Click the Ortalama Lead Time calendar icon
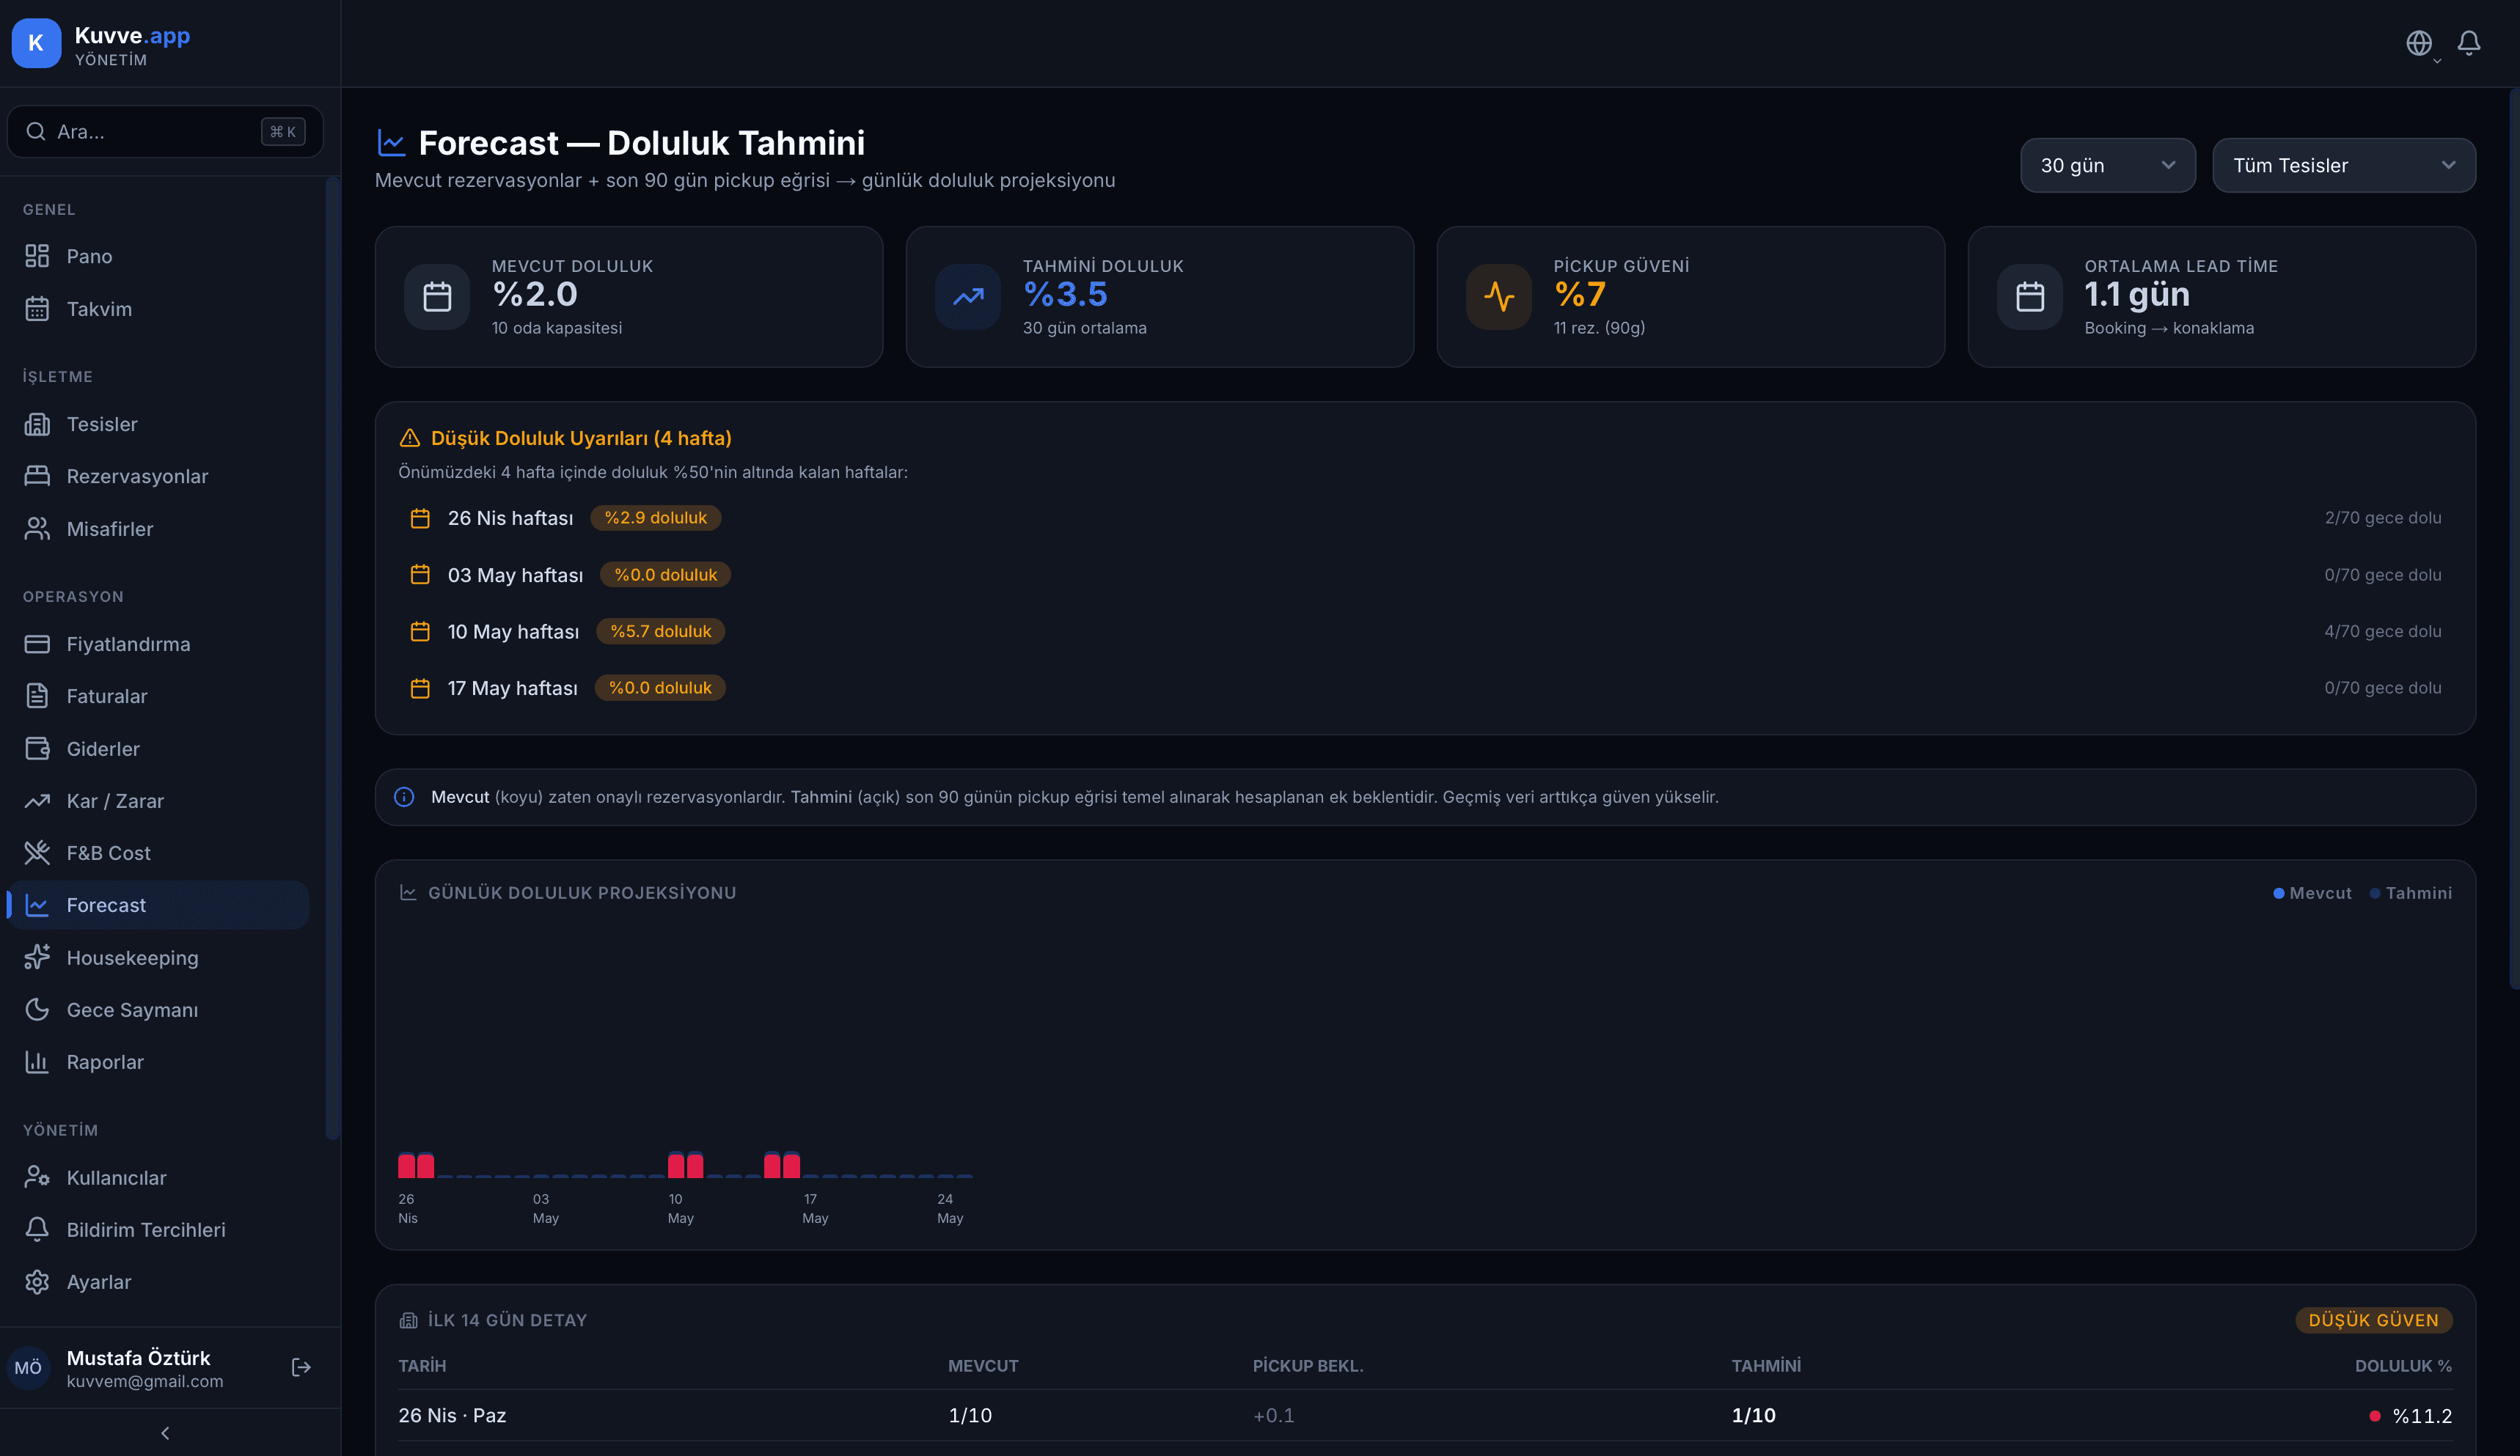The height and width of the screenshot is (1456, 2520). 2030,297
